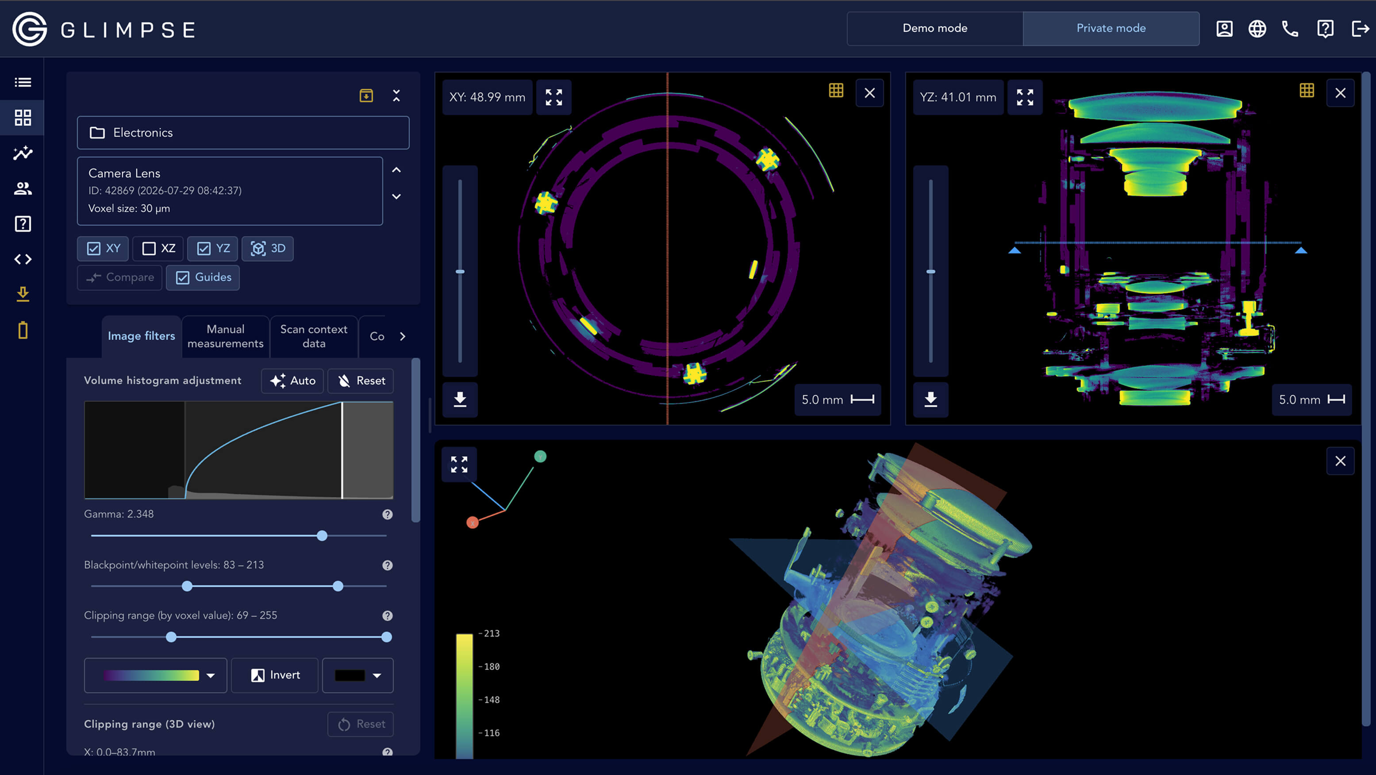Click the code brackets icon in the sidebar
Viewport: 1376px width, 775px height.
click(x=23, y=259)
